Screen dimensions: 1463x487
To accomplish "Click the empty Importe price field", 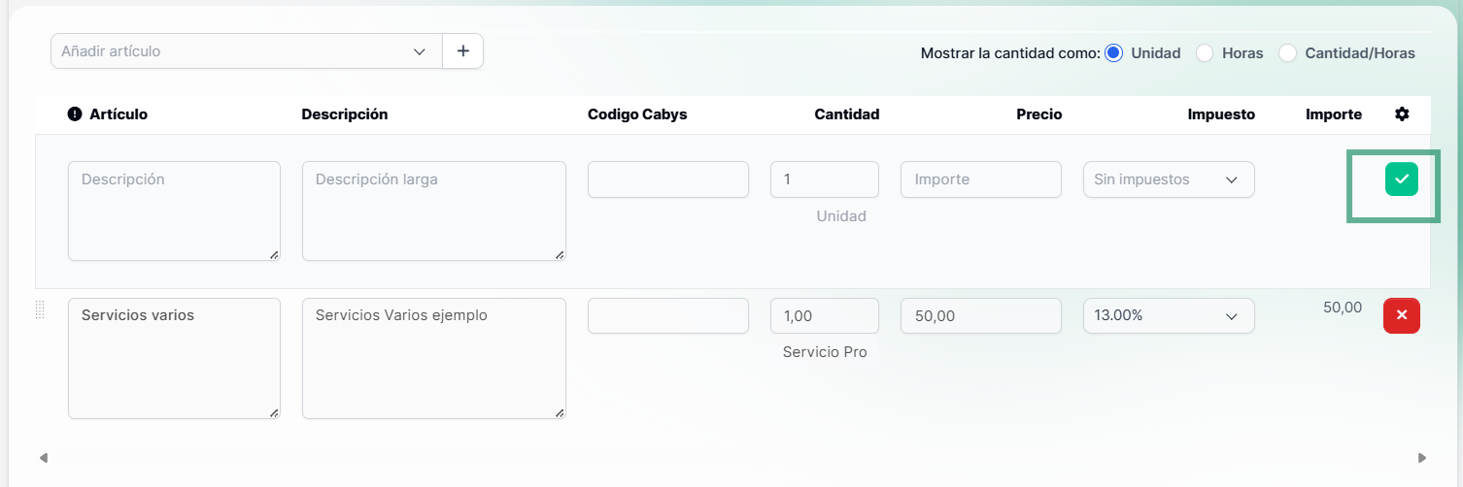I will click(981, 179).
